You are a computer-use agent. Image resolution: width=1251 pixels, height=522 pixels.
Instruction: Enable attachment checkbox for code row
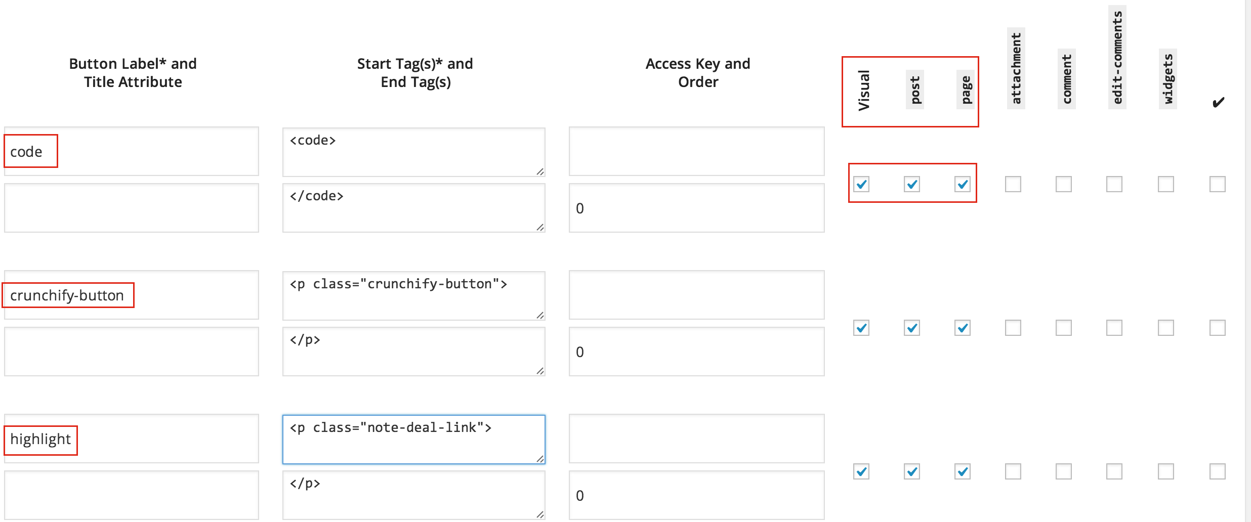(1013, 184)
